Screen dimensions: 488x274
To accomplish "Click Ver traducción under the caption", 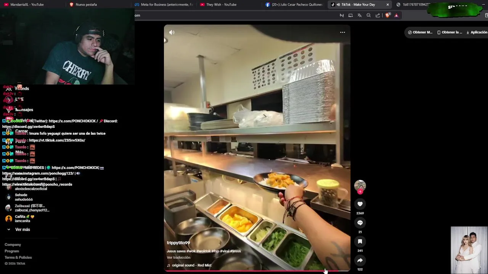I will 178,258.
